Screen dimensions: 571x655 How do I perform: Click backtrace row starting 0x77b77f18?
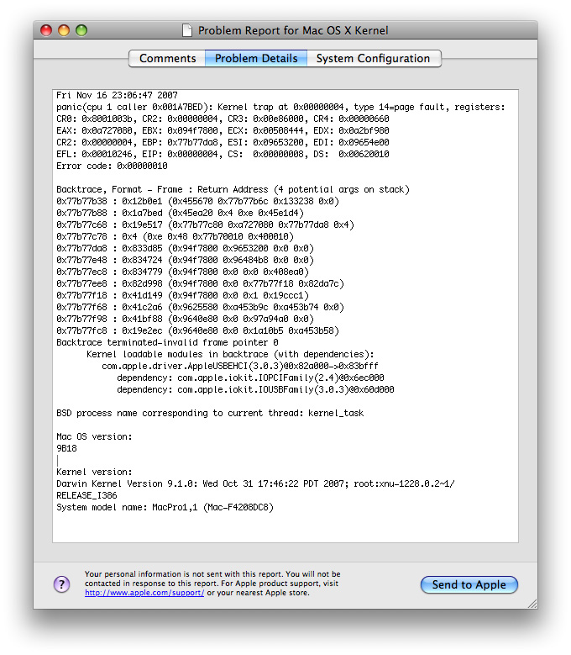[x=183, y=295]
